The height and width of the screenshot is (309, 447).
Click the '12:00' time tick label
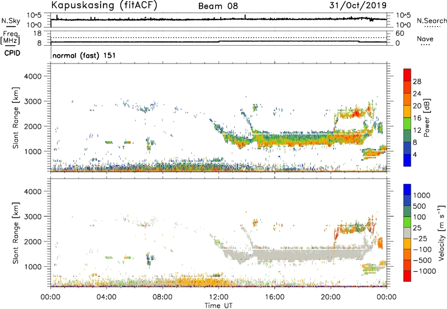click(x=218, y=297)
